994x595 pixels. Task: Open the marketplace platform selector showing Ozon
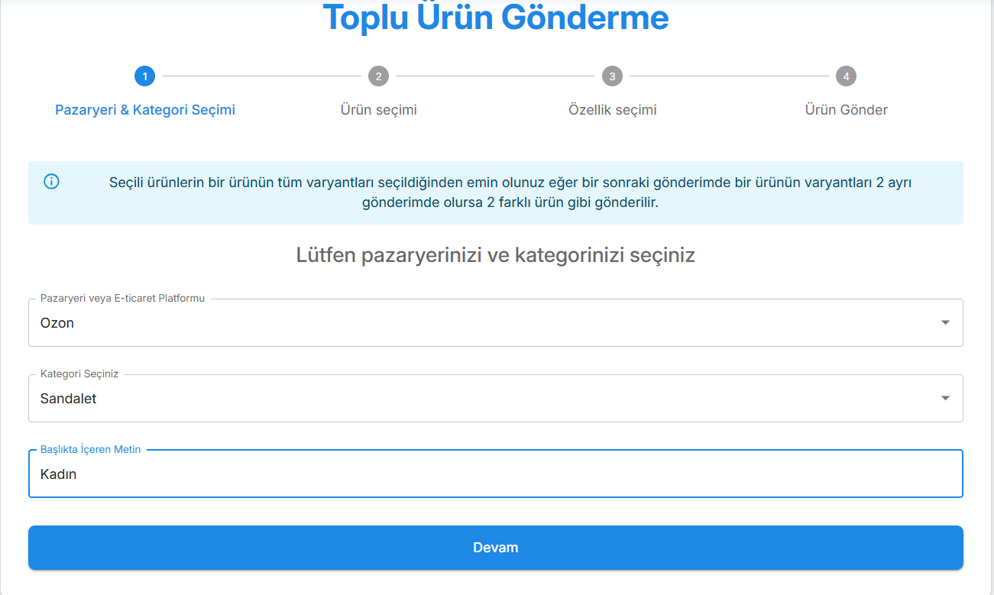click(x=496, y=322)
